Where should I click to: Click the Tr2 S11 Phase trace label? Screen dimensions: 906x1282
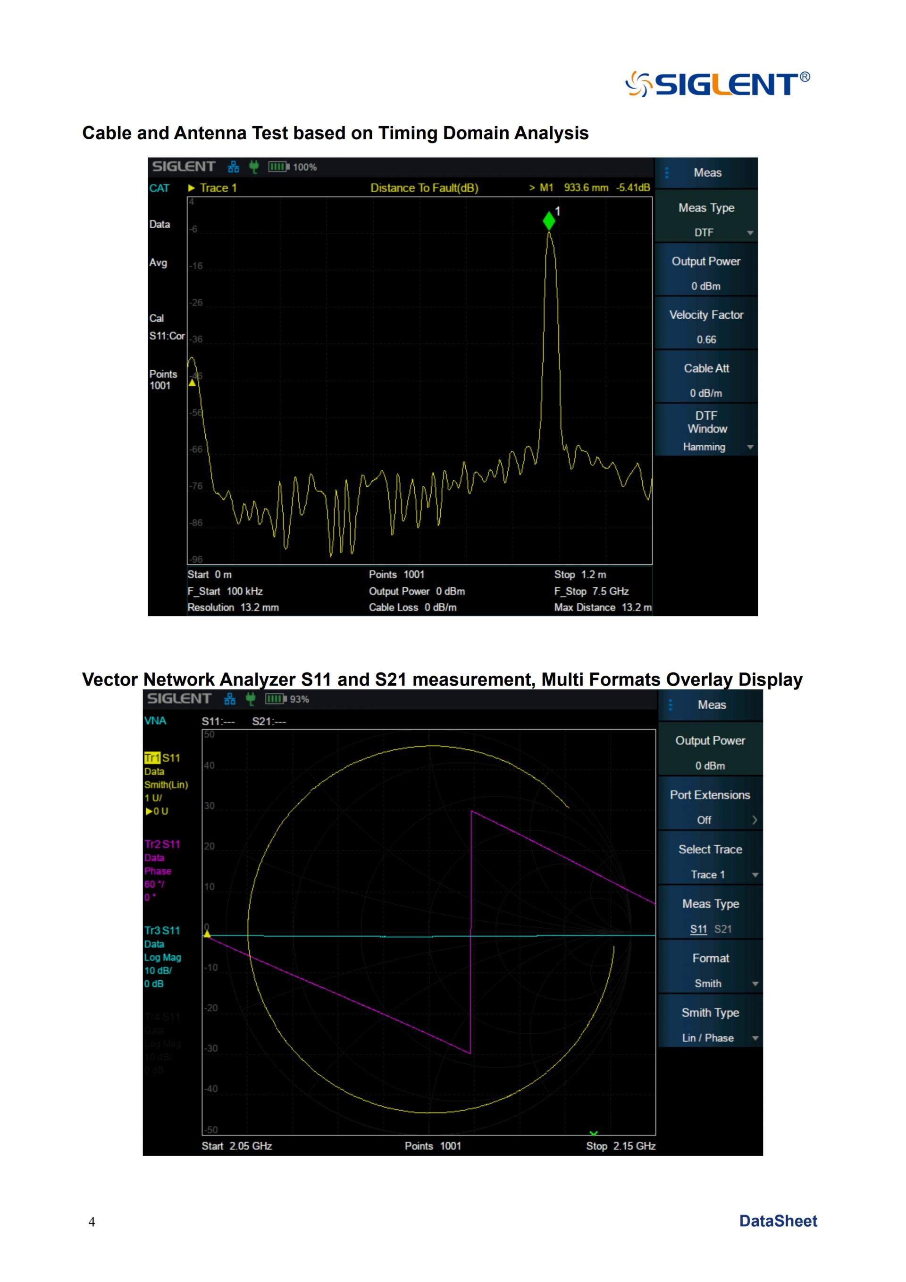(x=162, y=844)
